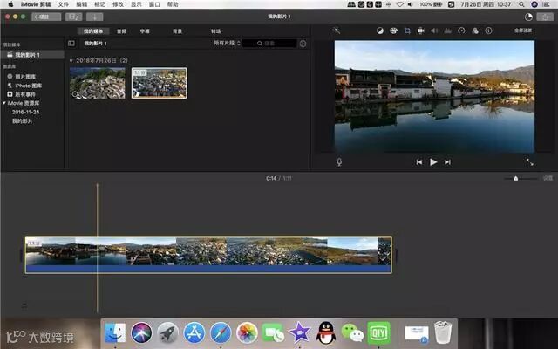
Task: Open the speed (speedometer) tool
Action: tap(460, 30)
